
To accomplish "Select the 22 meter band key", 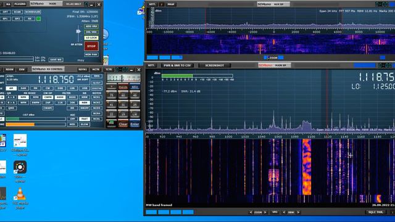I will tap(111, 114).
